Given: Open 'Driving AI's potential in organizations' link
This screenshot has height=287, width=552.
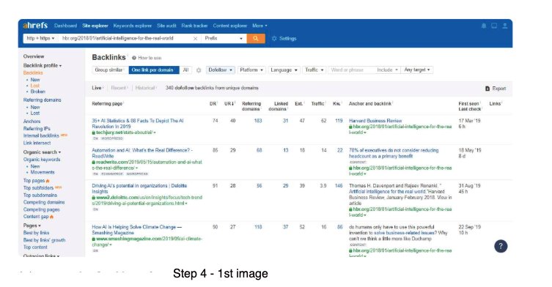Looking at the screenshot, I should [x=139, y=188].
